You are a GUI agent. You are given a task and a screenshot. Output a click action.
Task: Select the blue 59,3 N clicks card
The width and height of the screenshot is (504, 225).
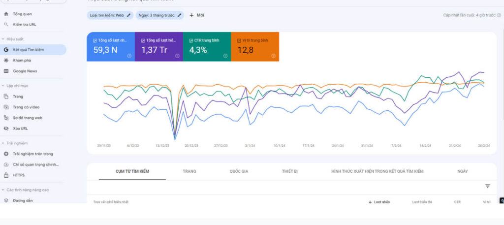111,47
